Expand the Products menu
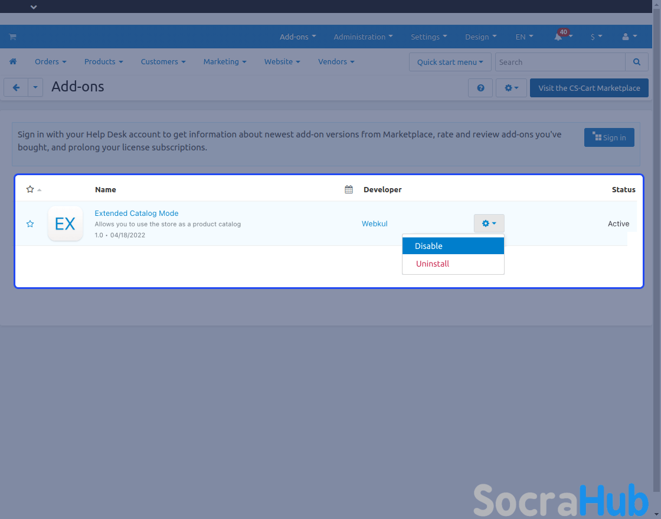This screenshot has width=661, height=519. [104, 61]
